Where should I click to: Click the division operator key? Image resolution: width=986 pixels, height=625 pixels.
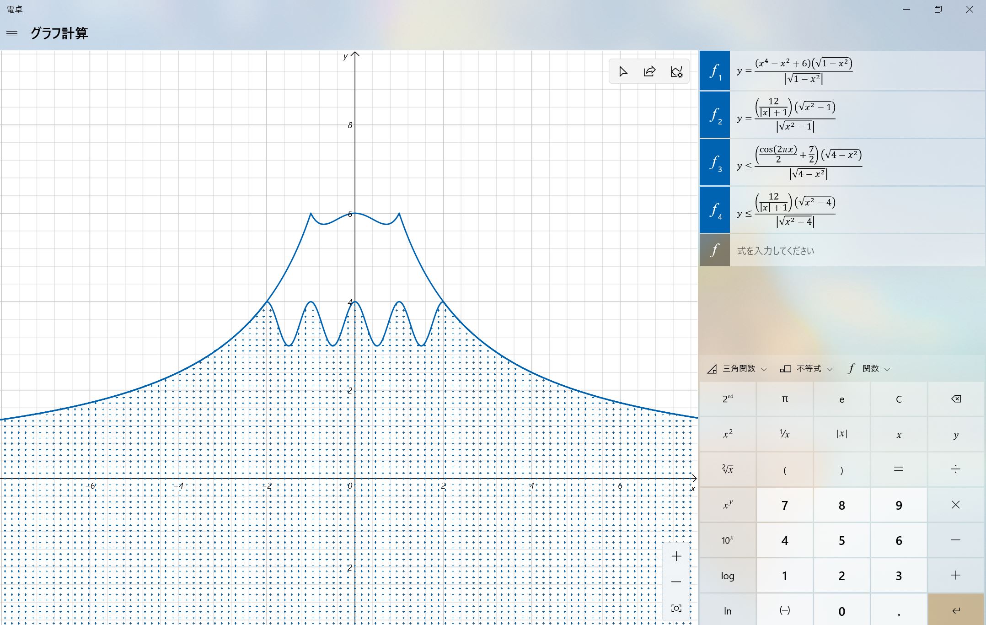coord(956,469)
